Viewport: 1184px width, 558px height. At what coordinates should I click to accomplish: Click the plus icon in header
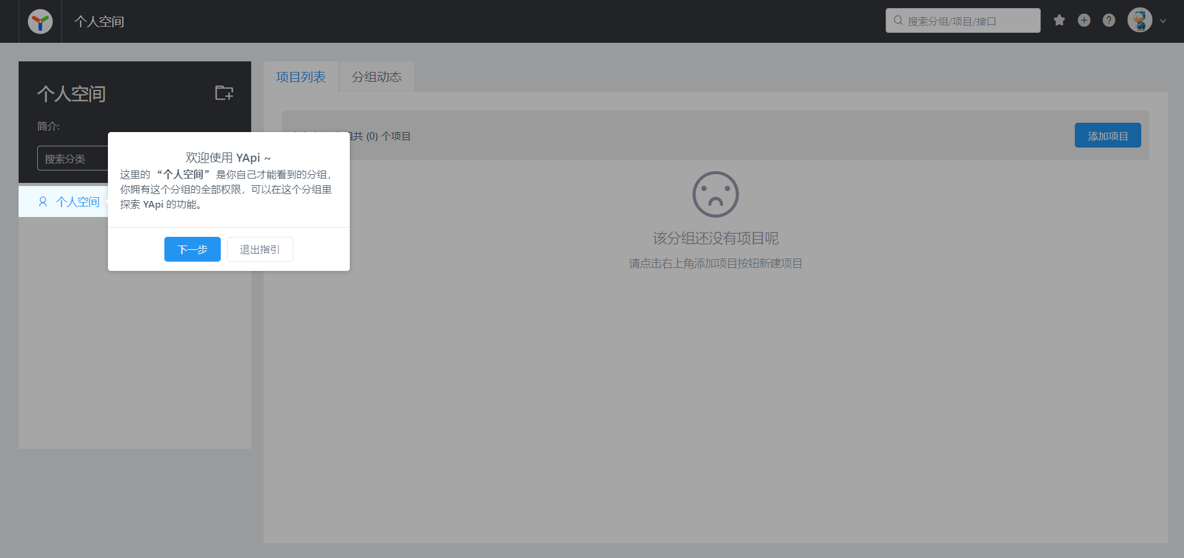[x=1084, y=20]
